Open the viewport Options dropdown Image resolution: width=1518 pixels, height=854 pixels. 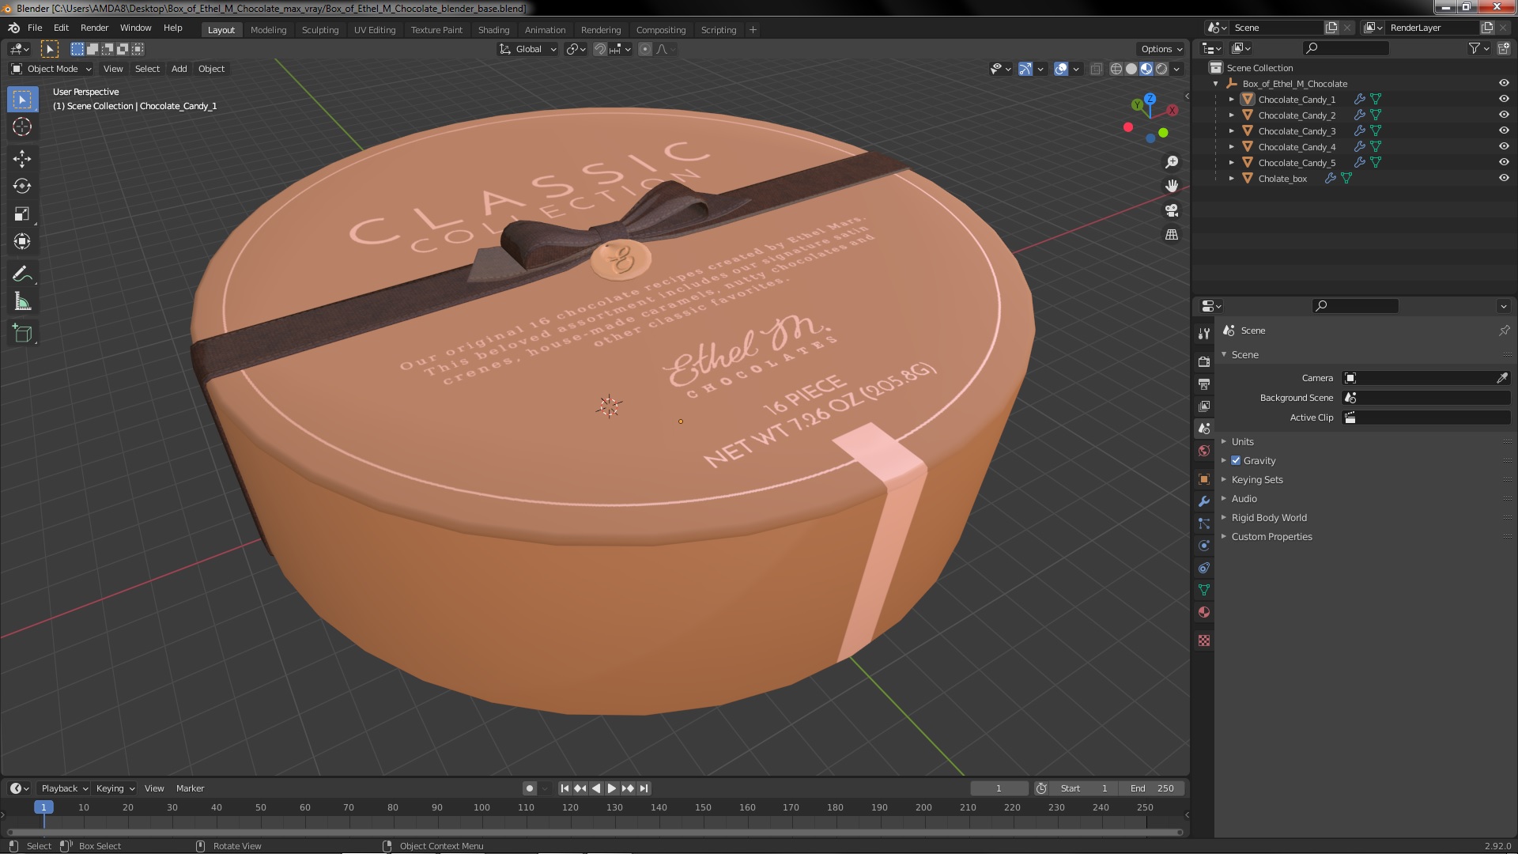[1161, 49]
